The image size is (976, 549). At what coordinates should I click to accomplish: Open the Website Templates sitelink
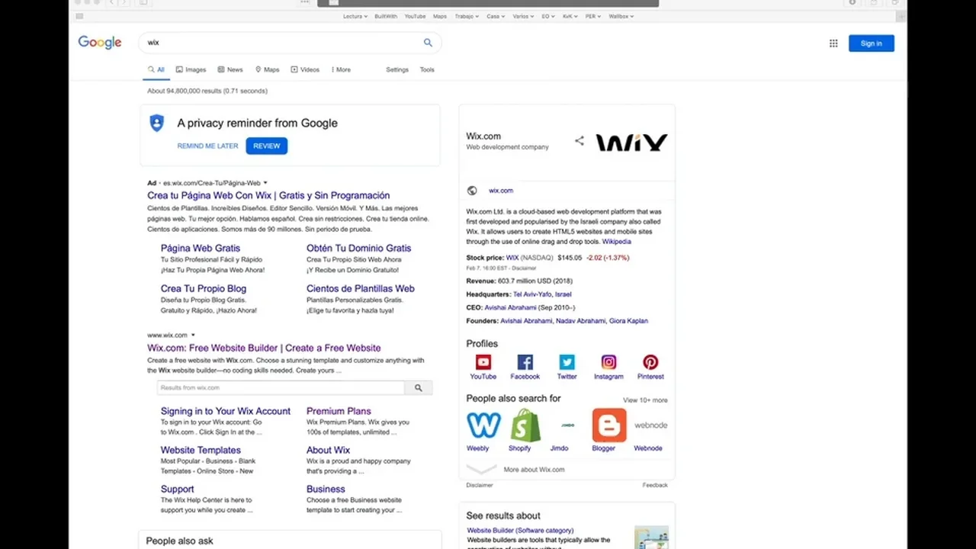click(x=201, y=450)
